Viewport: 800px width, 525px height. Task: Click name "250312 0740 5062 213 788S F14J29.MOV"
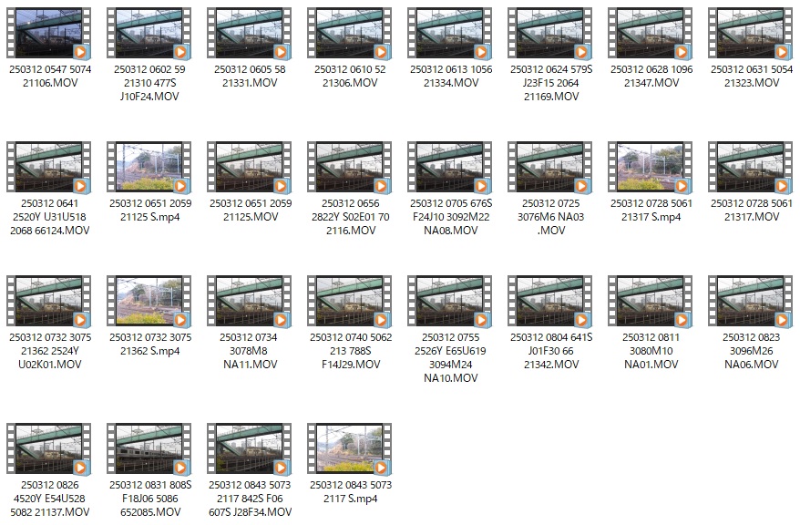(351, 351)
